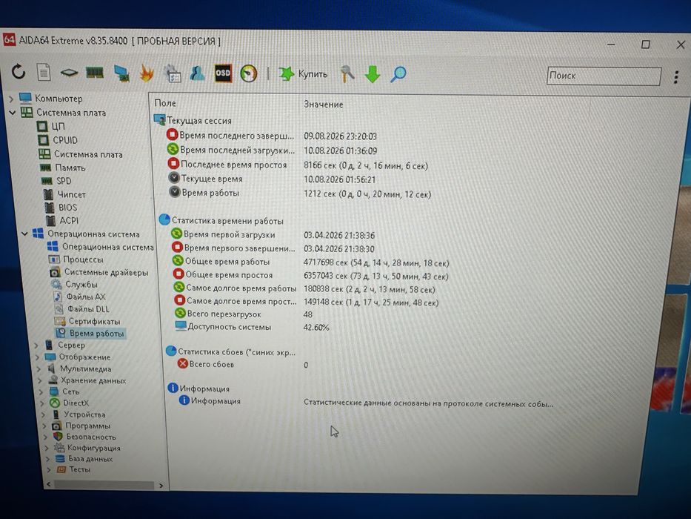Viewport: 691px width, 519px height.
Task: Expand the Сеть tree node
Action: [41, 391]
